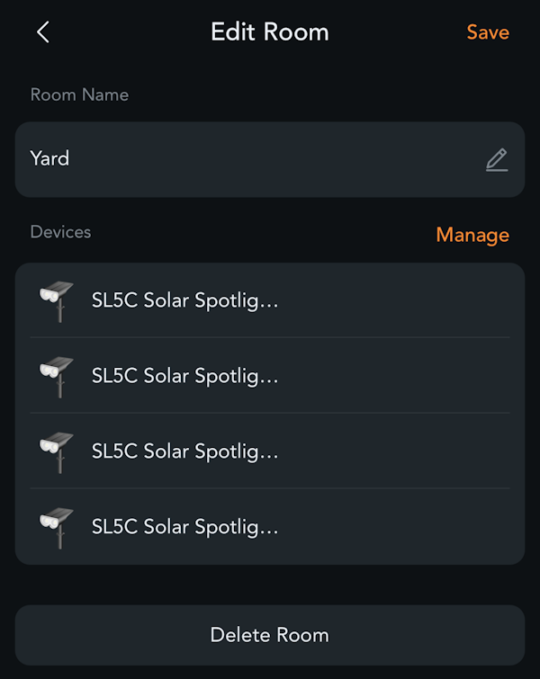Screen dimensions: 540x679
Task: Select the third SL5C Solar Spotlight entry
Action: pyautogui.click(x=270, y=451)
